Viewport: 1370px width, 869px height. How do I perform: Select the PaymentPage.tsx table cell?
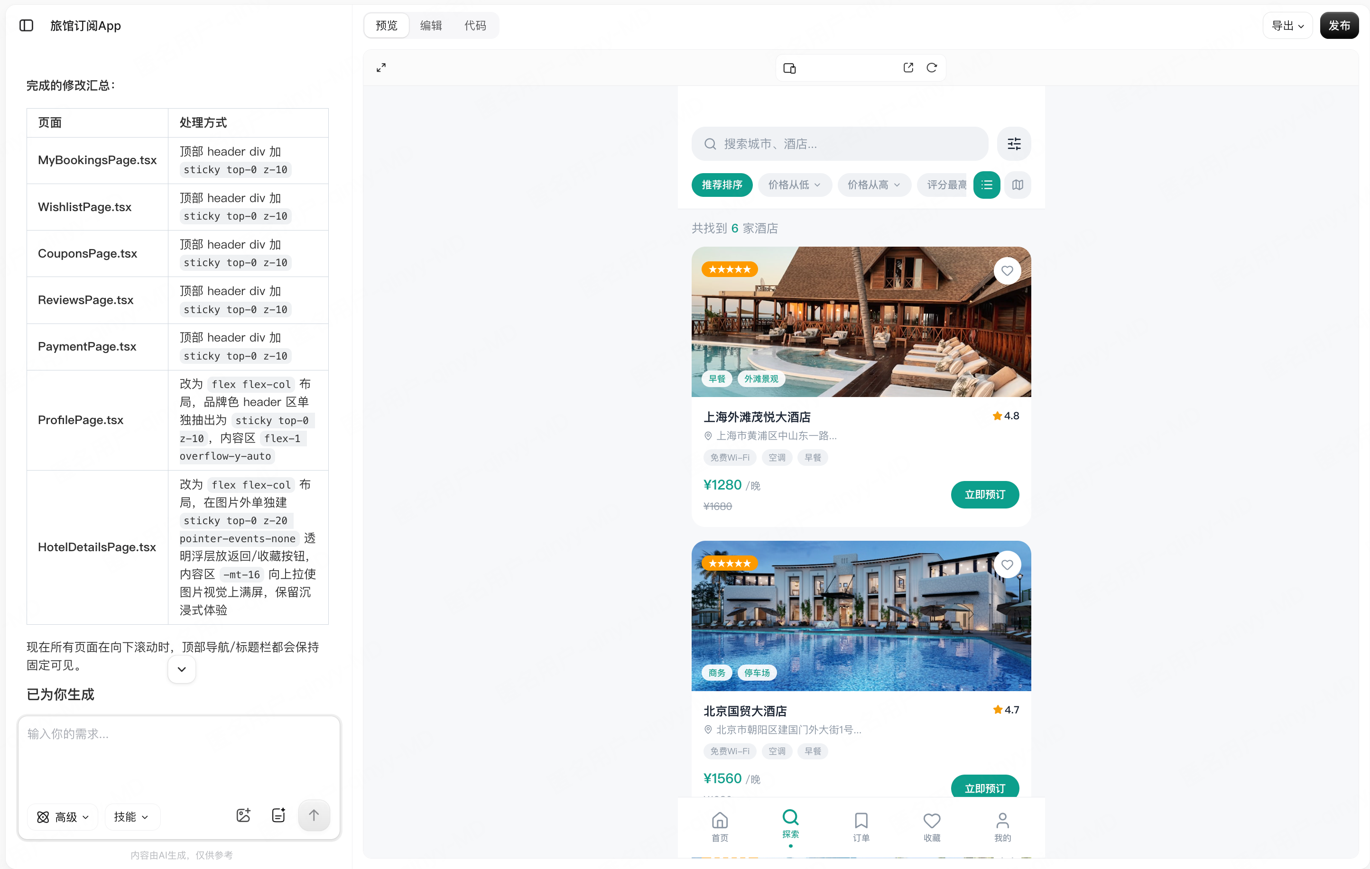(97, 347)
